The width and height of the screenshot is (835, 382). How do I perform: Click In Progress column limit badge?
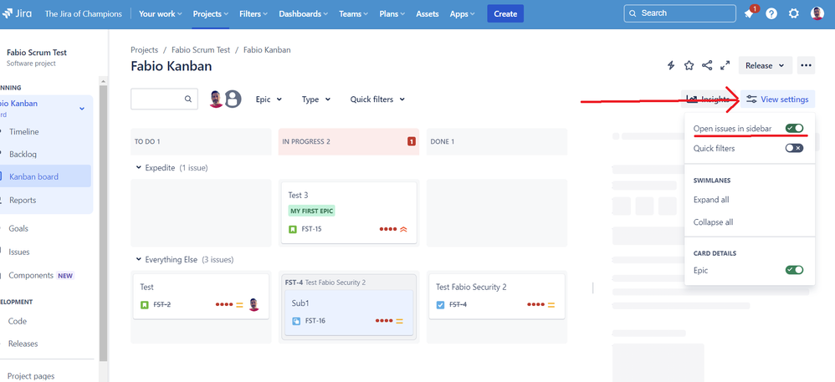[x=411, y=141]
